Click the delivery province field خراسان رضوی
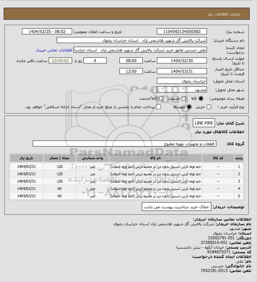 182,81
